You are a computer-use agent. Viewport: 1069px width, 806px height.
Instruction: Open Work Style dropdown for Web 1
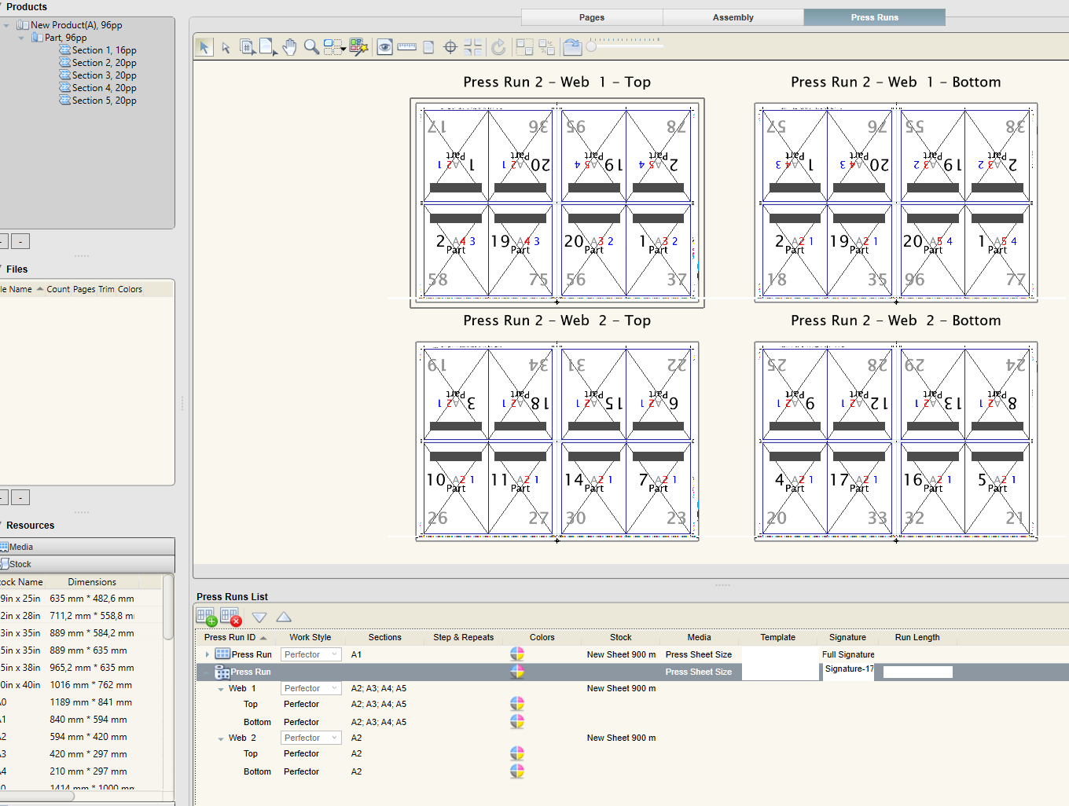(x=310, y=688)
